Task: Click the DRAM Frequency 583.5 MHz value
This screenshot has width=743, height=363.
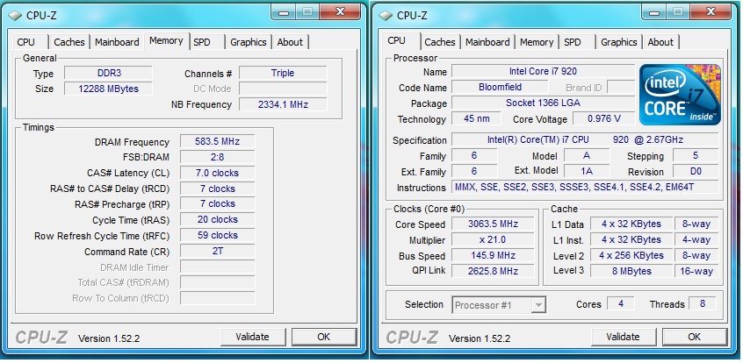Action: [218, 141]
